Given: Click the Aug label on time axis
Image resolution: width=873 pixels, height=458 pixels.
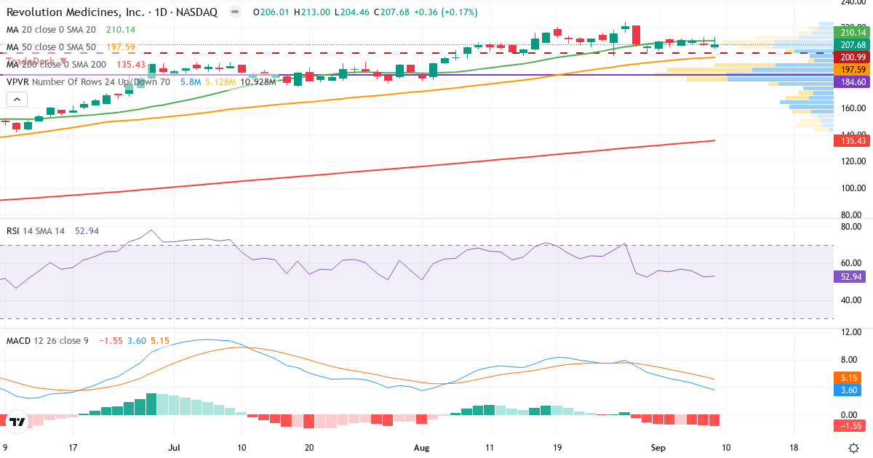Looking at the screenshot, I should pyautogui.click(x=422, y=448).
